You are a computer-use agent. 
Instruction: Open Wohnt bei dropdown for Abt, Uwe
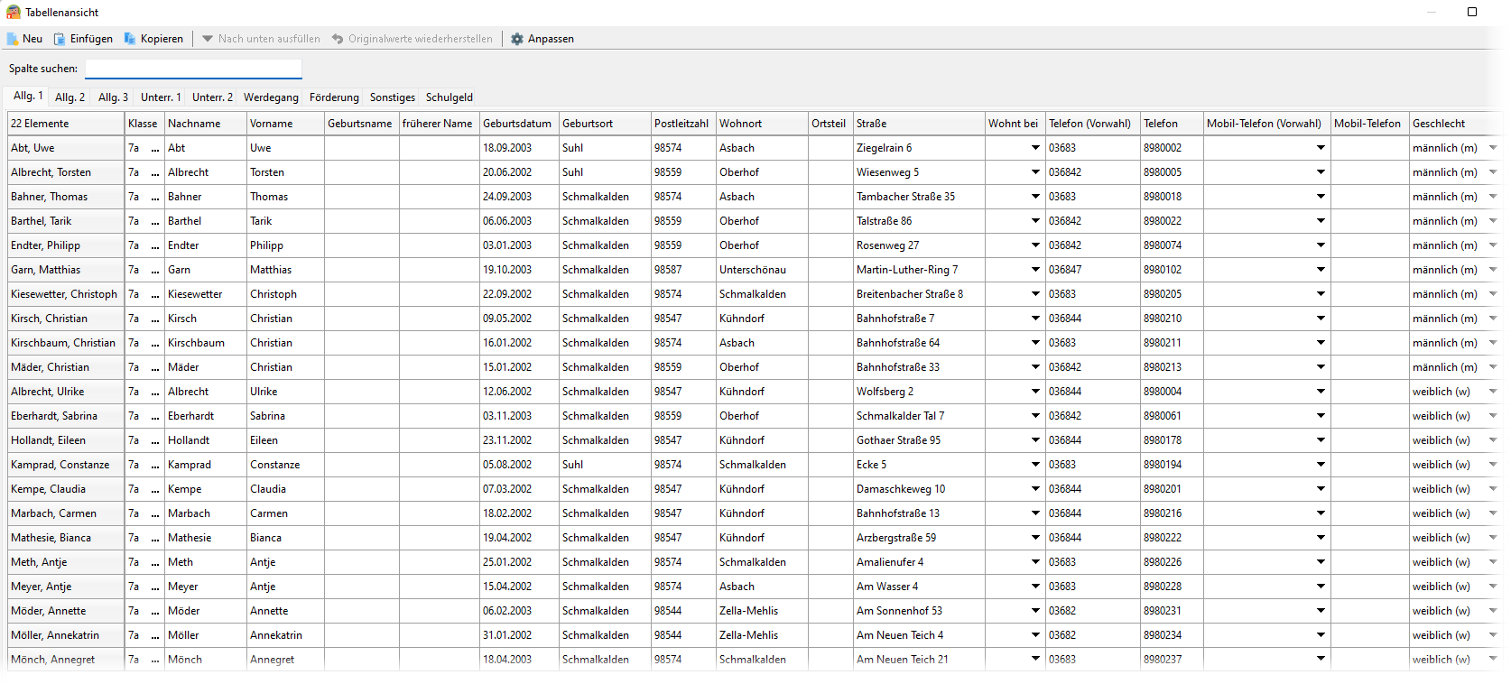pyautogui.click(x=1035, y=148)
